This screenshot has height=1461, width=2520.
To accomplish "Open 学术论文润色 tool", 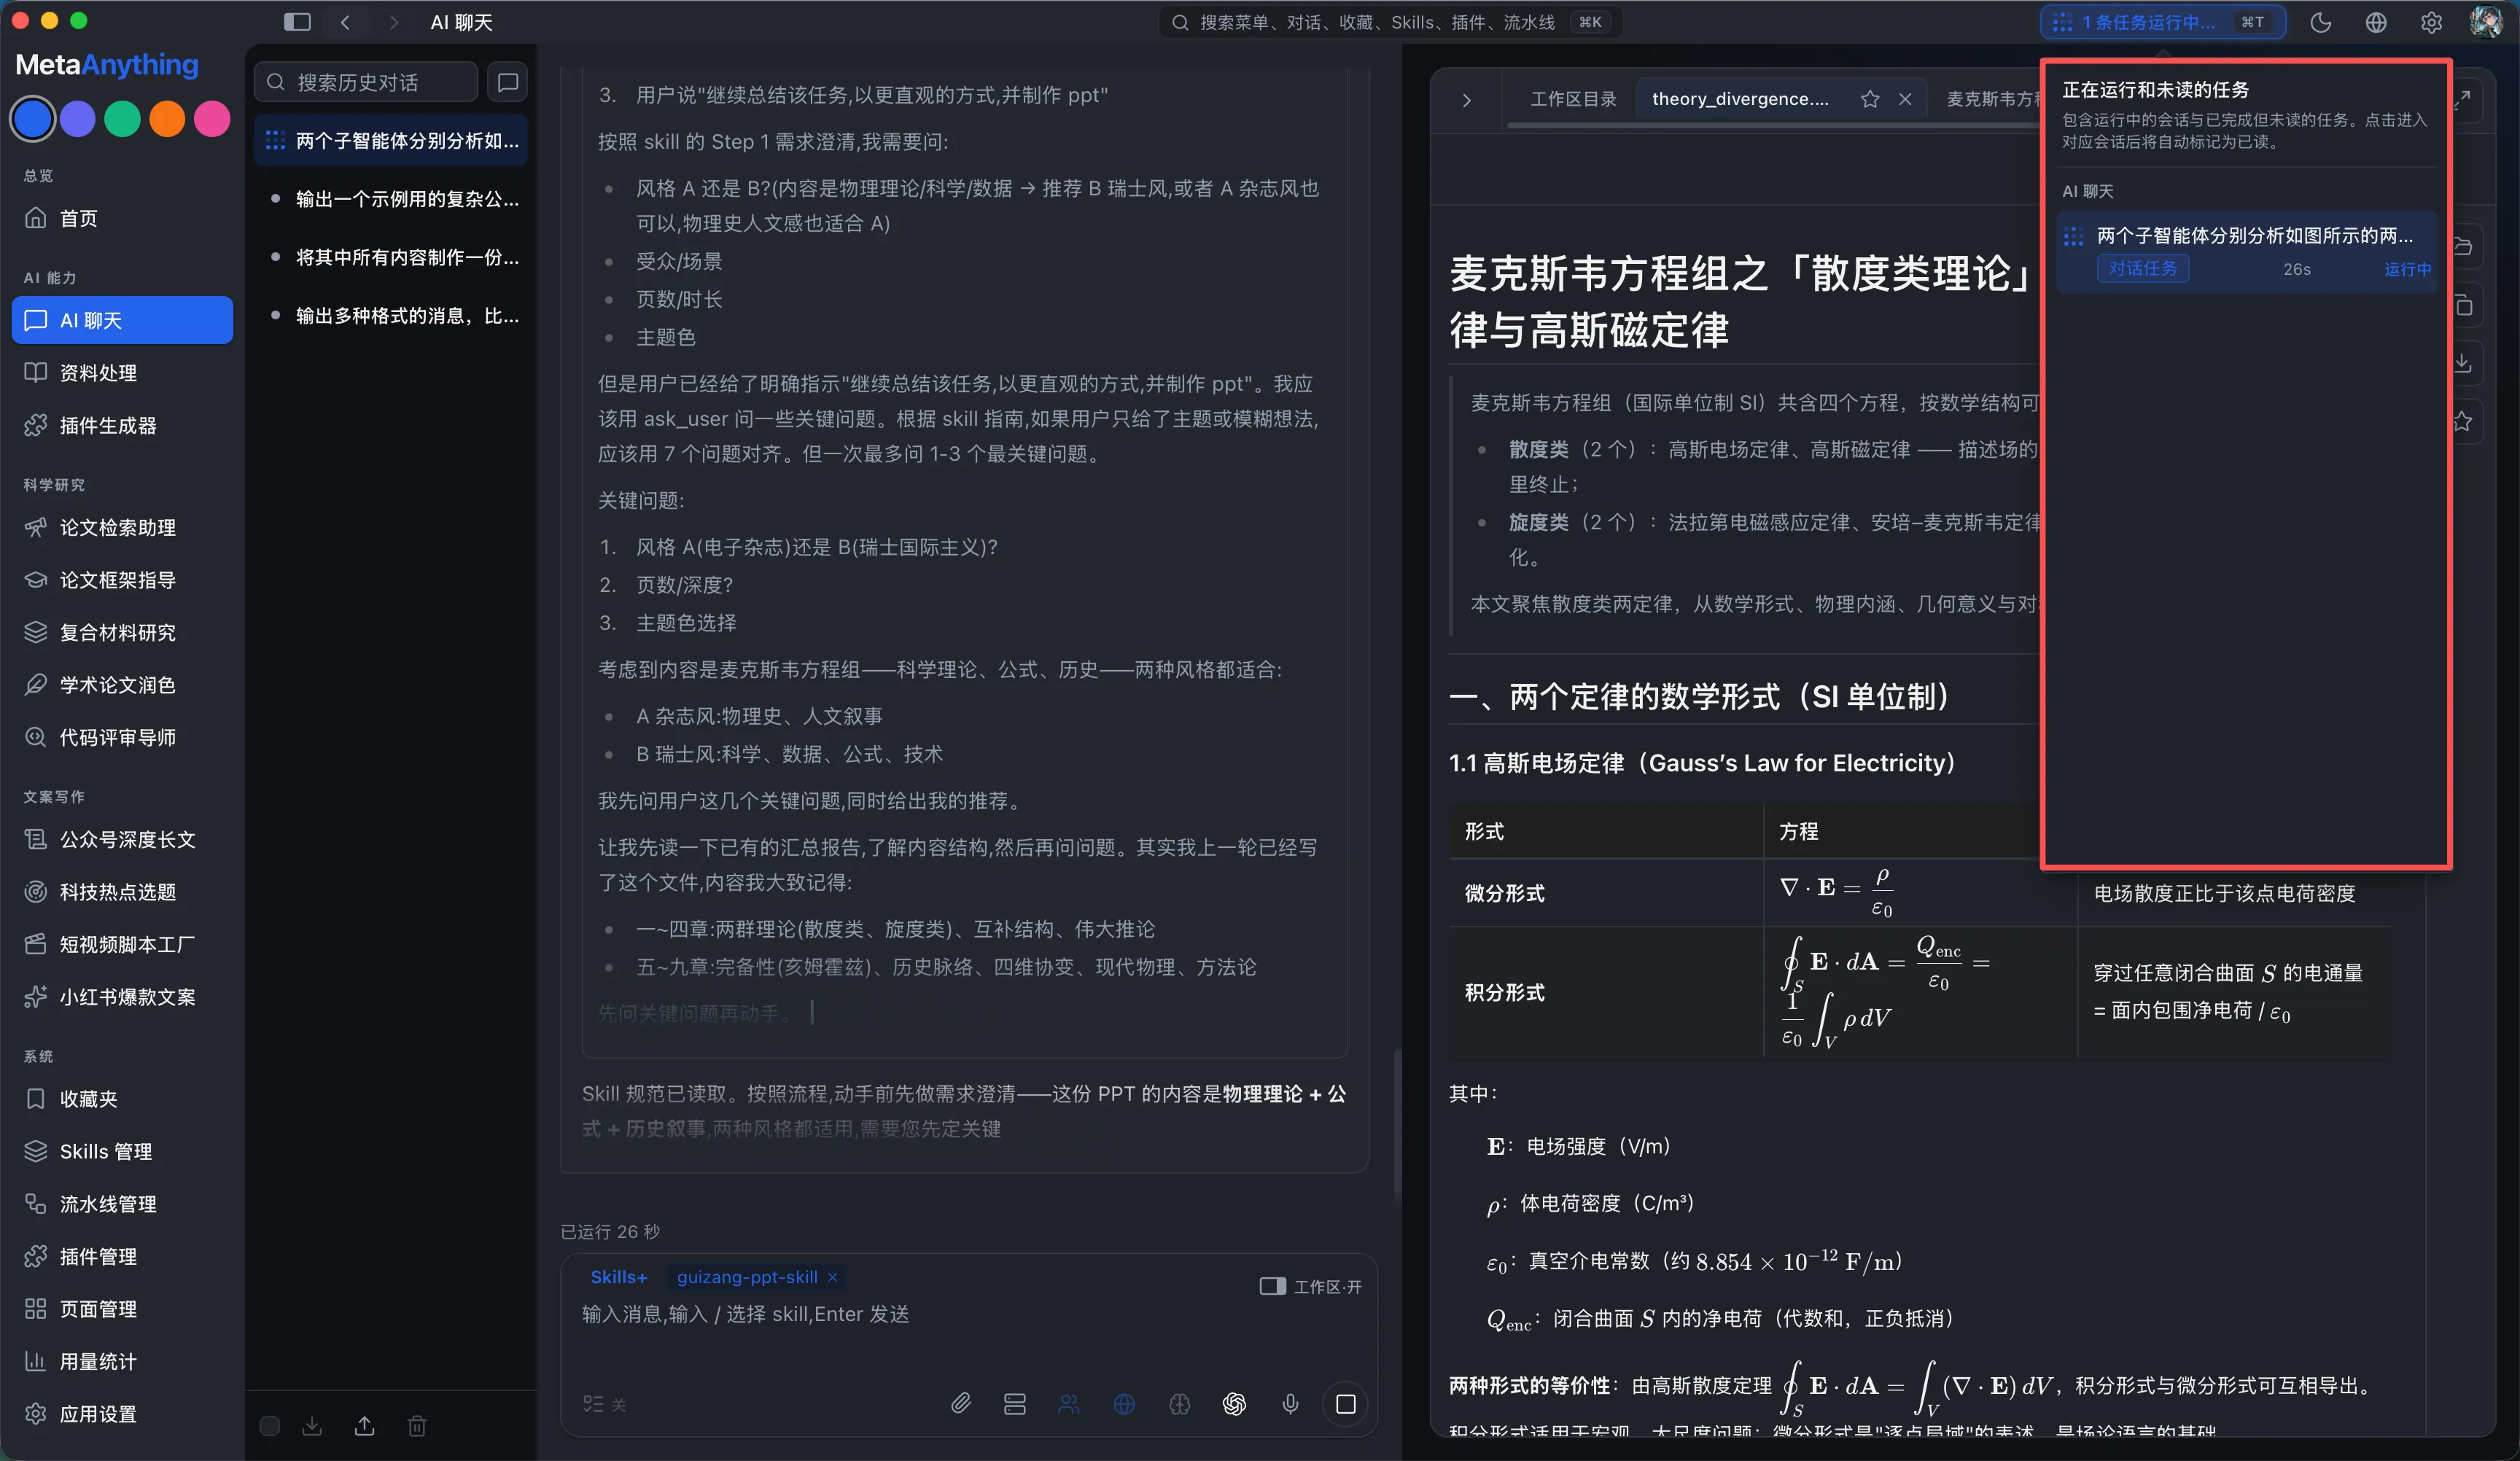I will point(122,685).
